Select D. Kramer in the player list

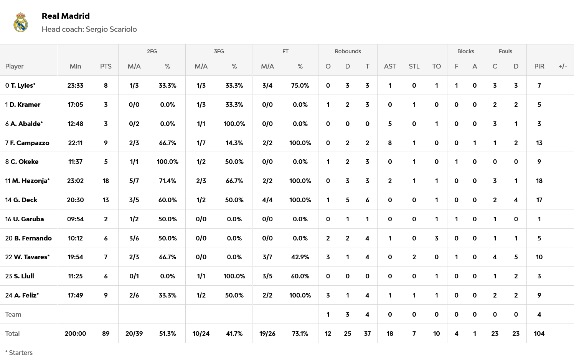pyautogui.click(x=25, y=105)
